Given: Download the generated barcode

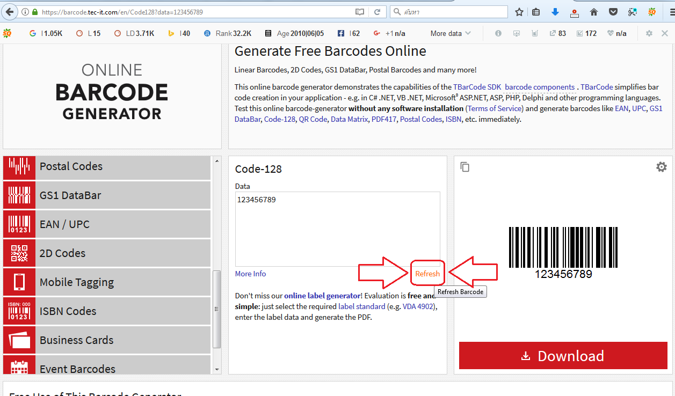Looking at the screenshot, I should [563, 356].
